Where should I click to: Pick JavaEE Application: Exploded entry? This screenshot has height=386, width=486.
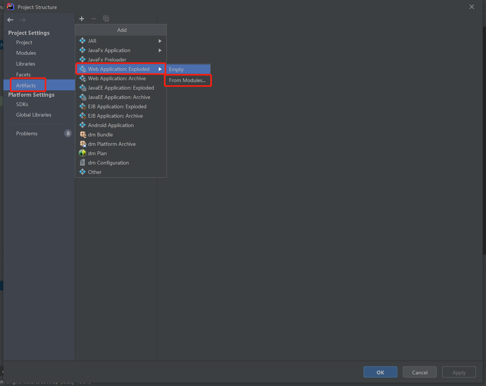pos(121,88)
